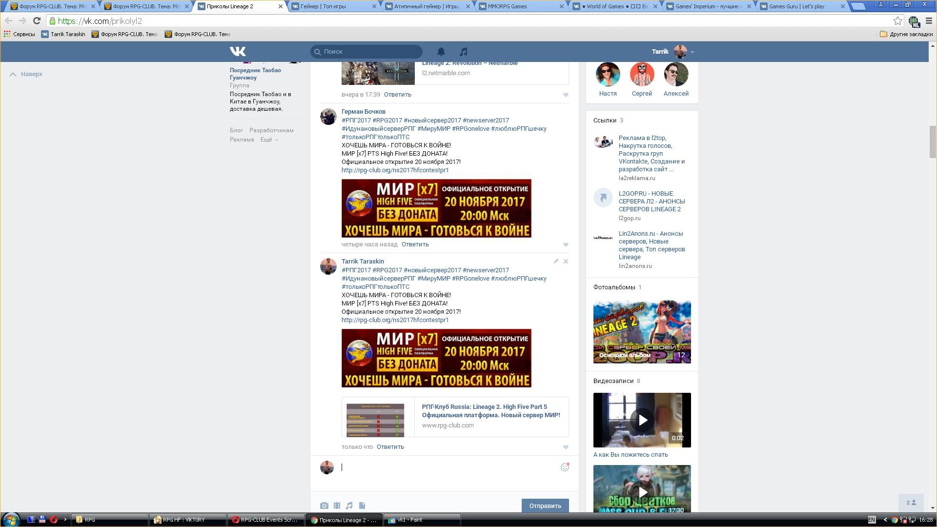The image size is (937, 527).
Task: Focus the new post text box
Action: (x=449, y=467)
